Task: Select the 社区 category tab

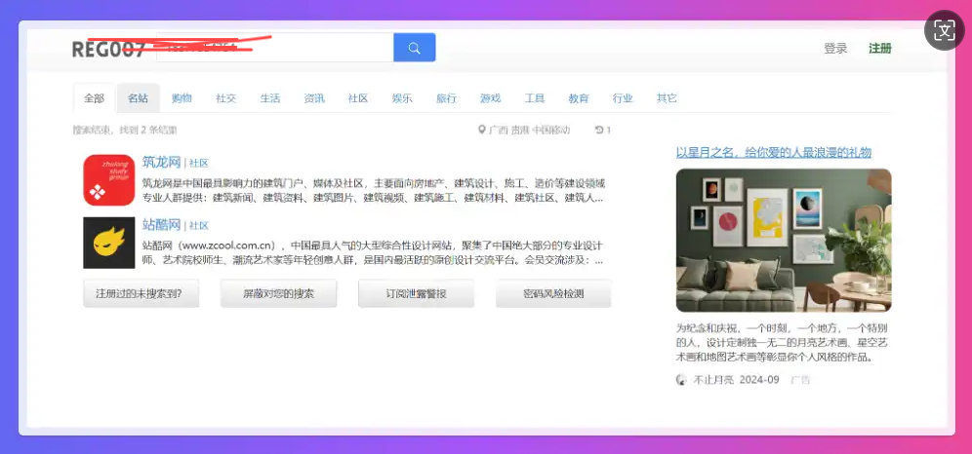Action: click(358, 97)
